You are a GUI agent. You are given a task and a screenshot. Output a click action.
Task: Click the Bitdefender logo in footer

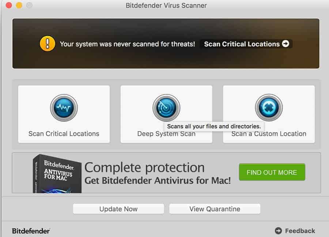pyautogui.click(x=31, y=231)
